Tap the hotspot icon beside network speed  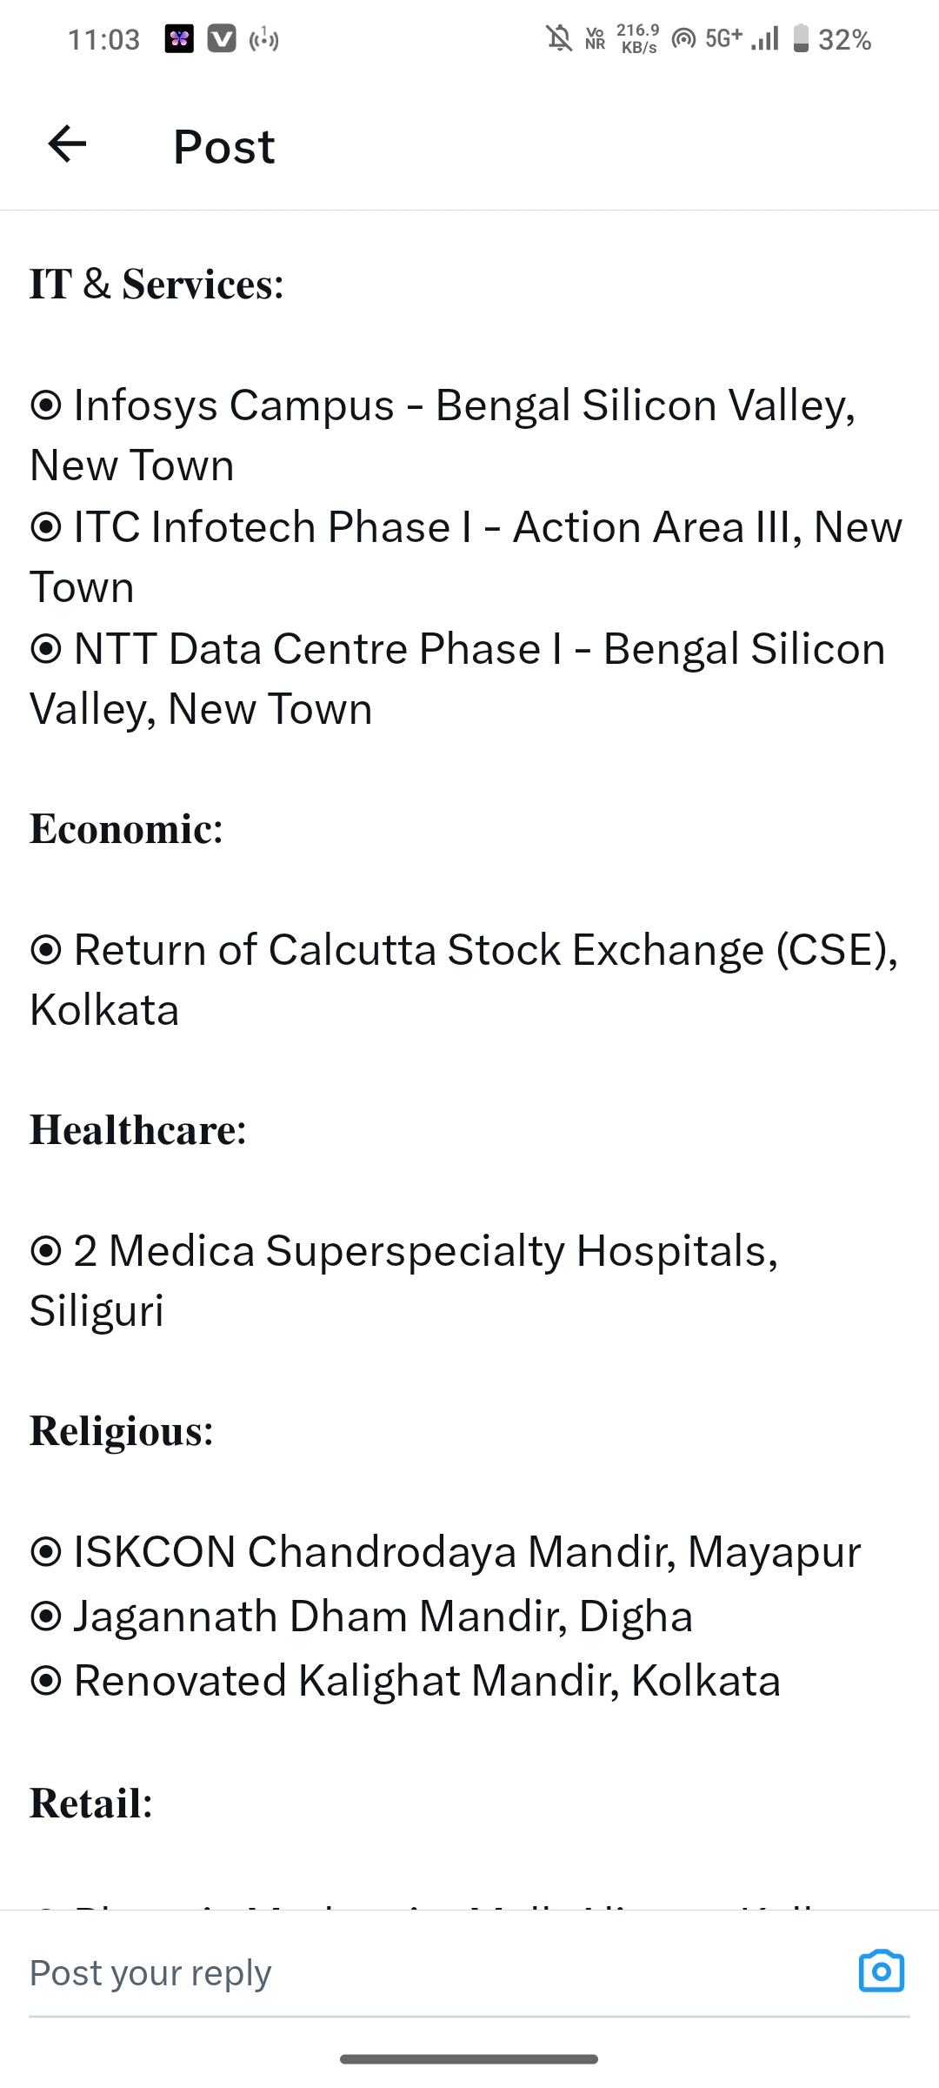(x=684, y=39)
